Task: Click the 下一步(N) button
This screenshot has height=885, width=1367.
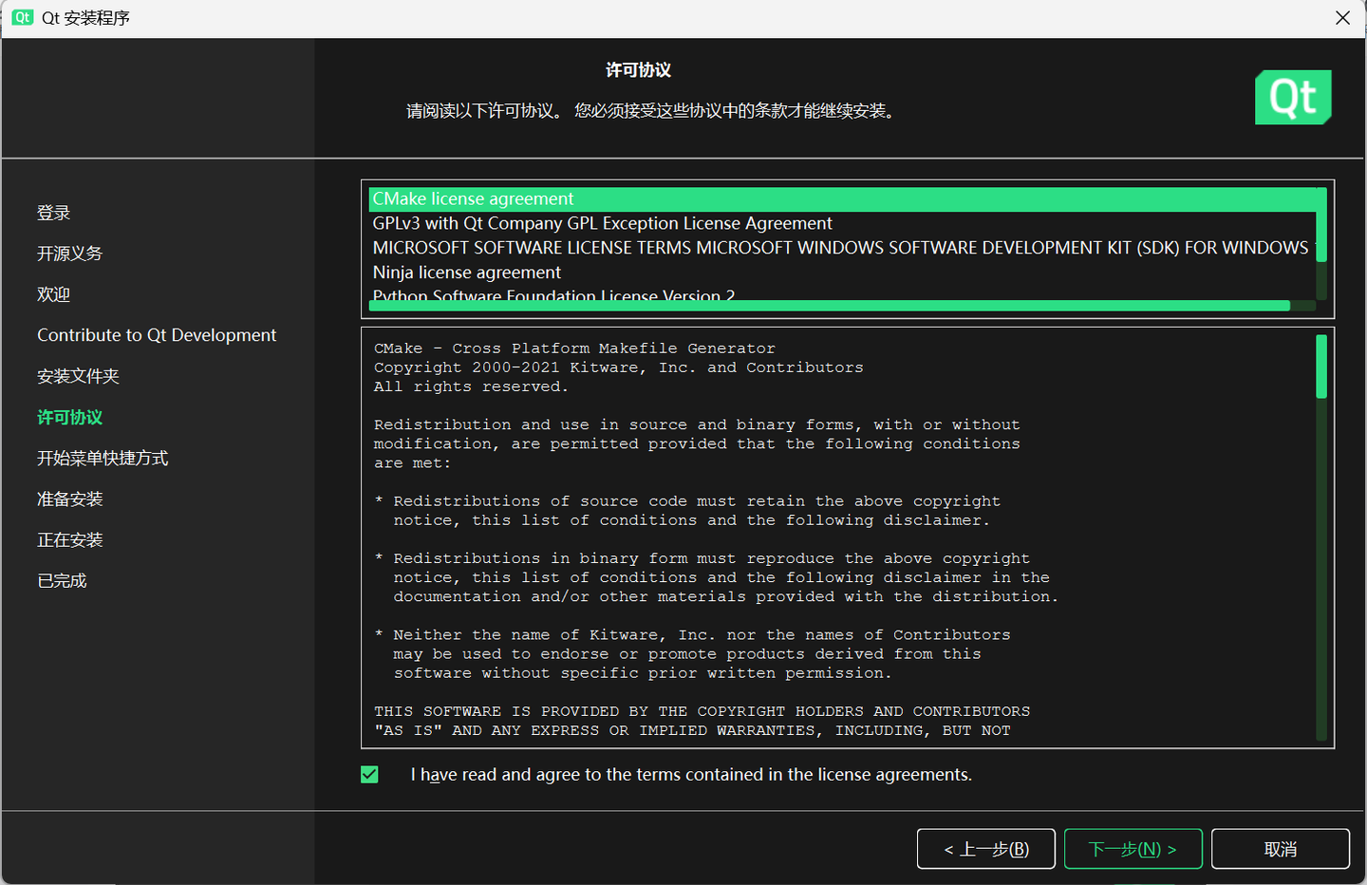Action: [1133, 848]
